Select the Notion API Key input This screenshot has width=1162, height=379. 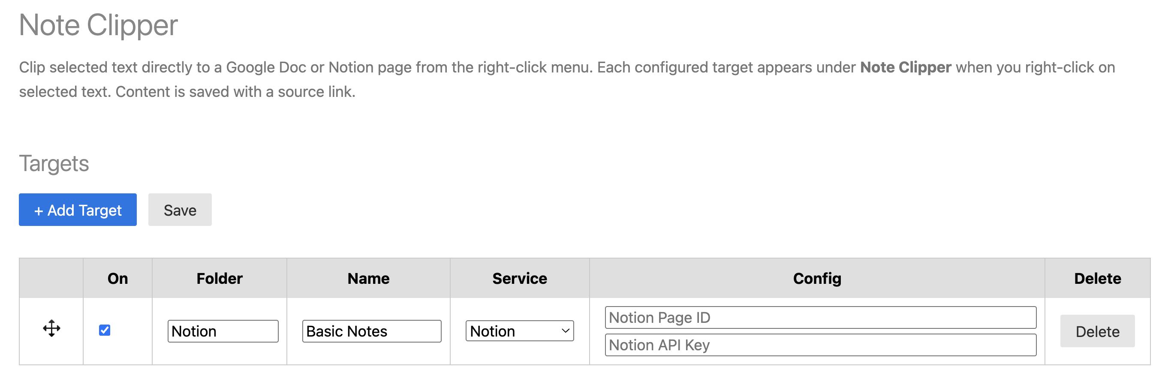[820, 345]
